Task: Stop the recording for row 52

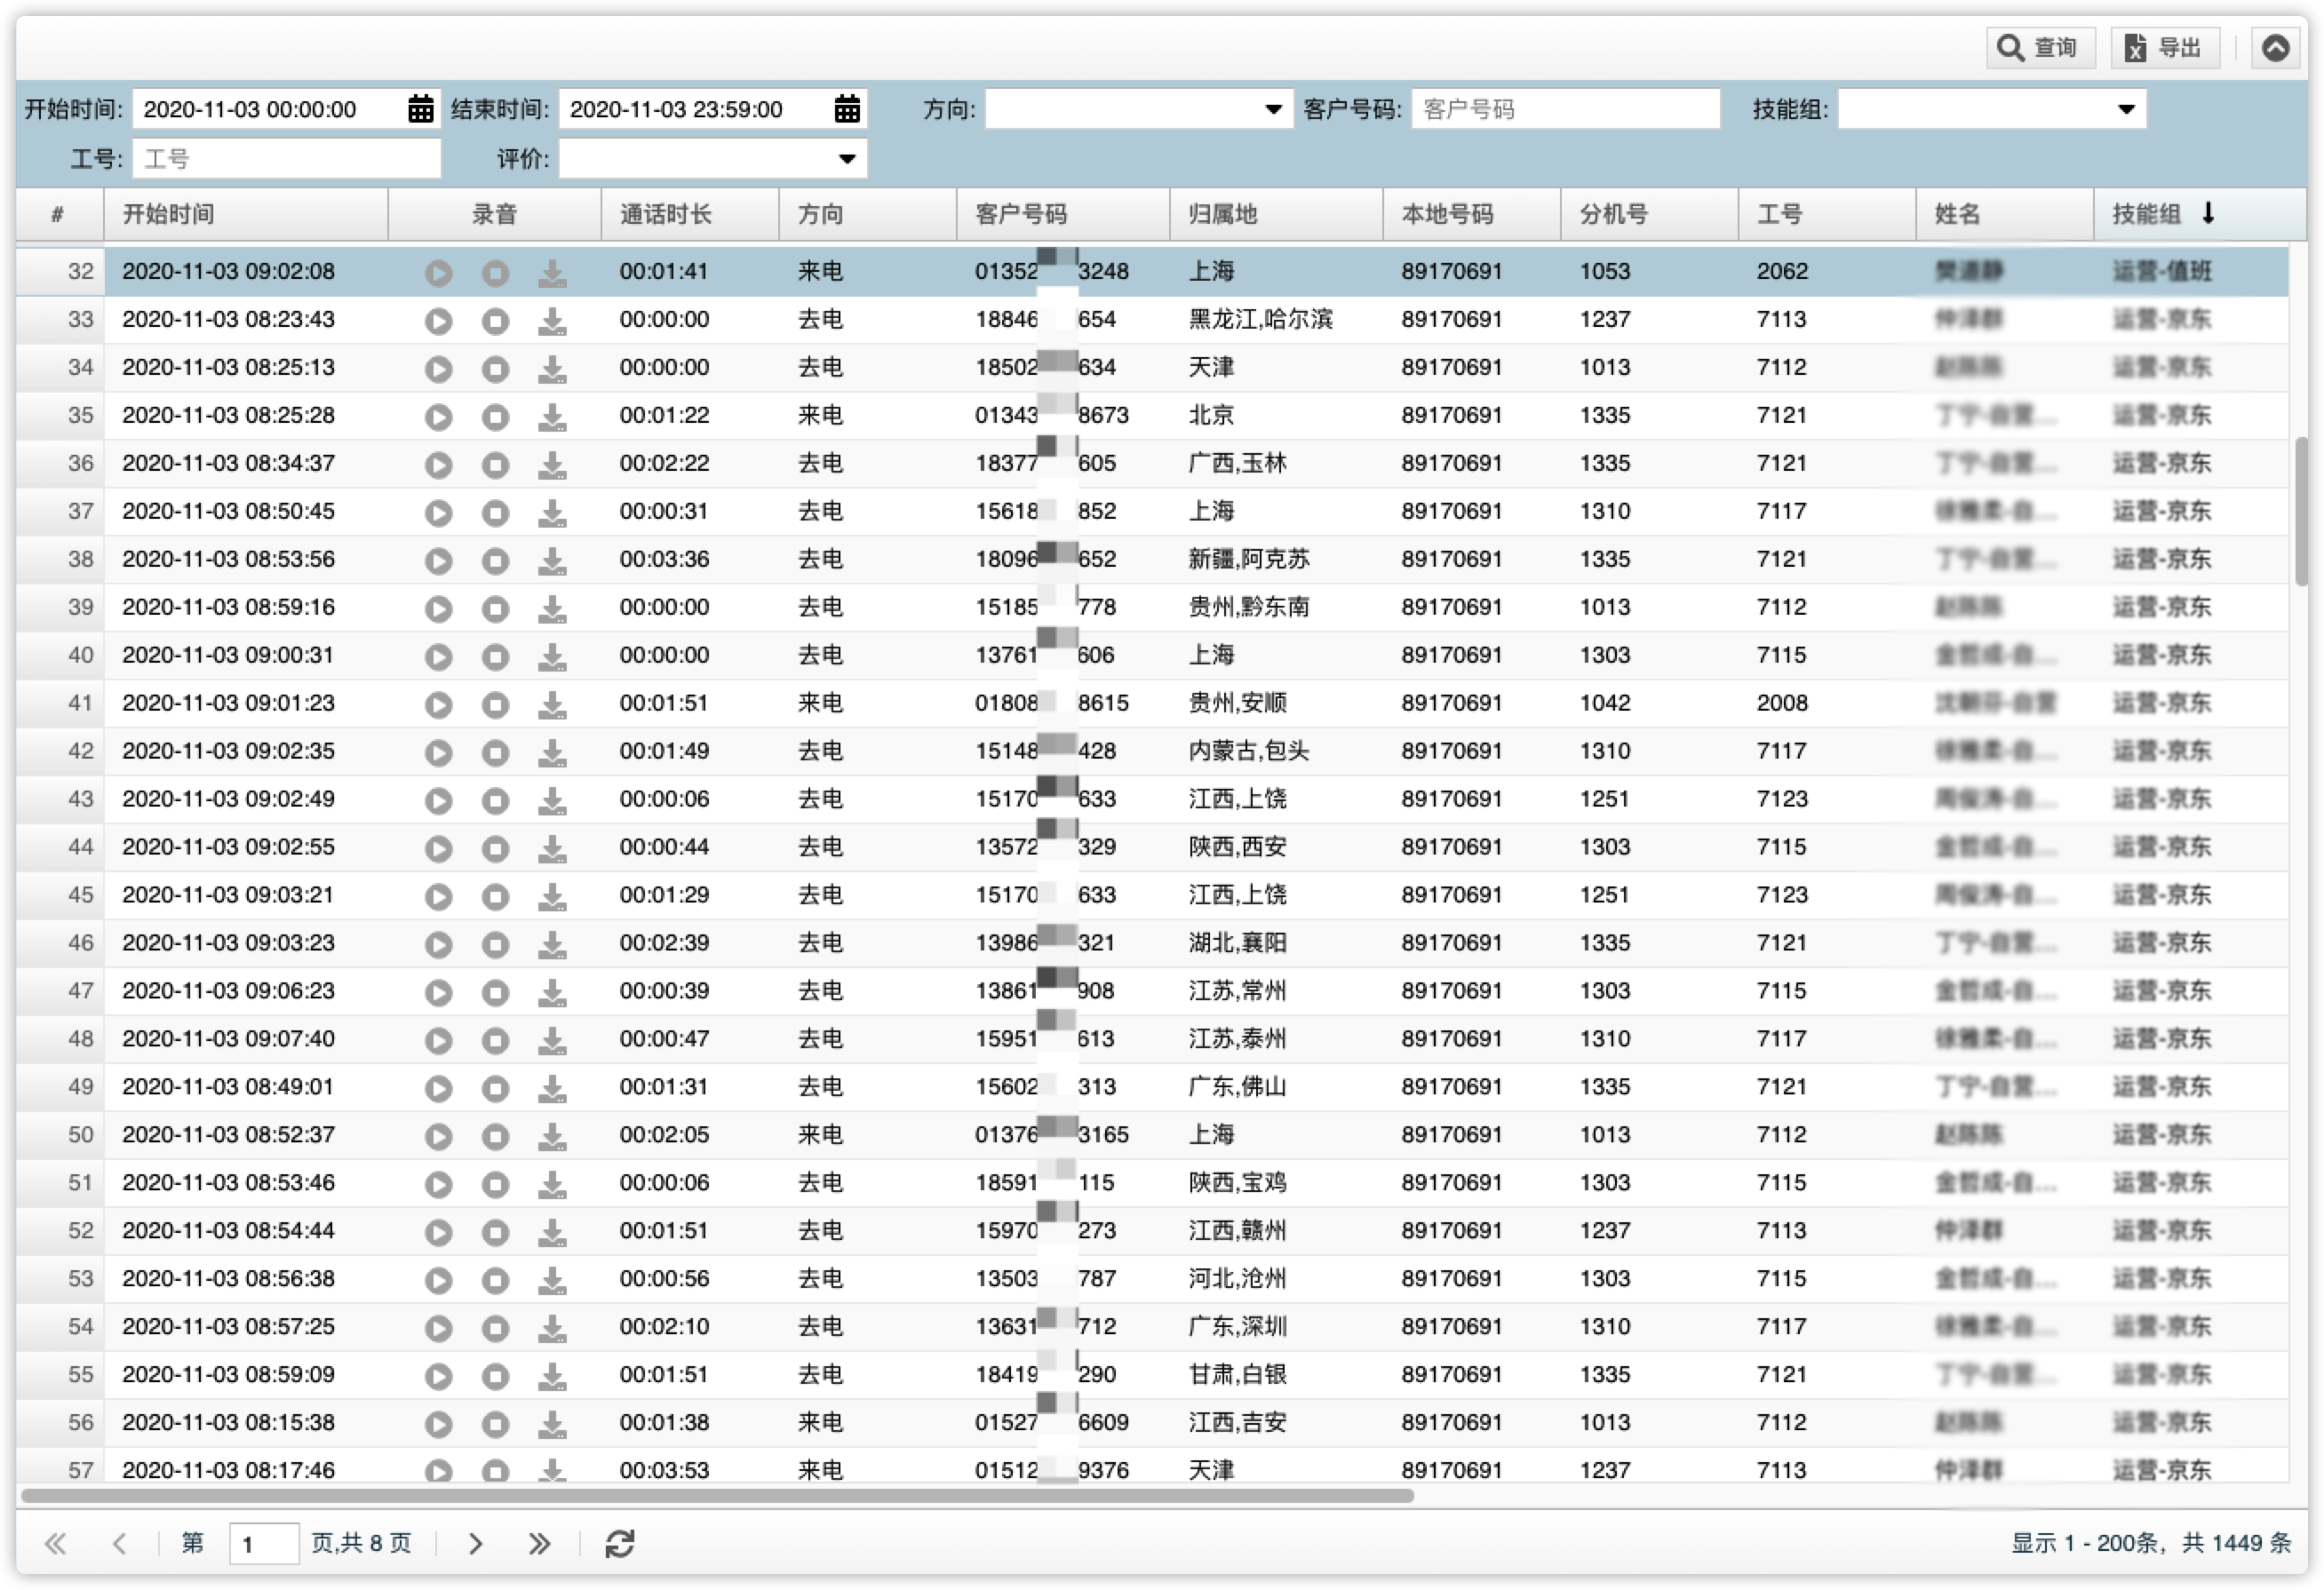Action: 495,1233
